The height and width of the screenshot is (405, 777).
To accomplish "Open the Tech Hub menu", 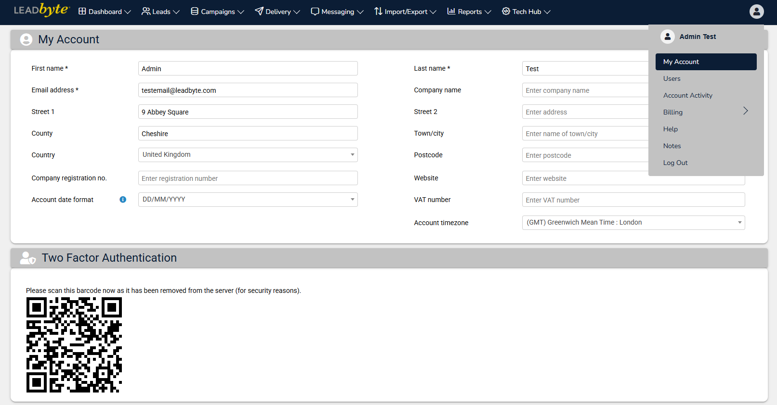I will coord(526,12).
